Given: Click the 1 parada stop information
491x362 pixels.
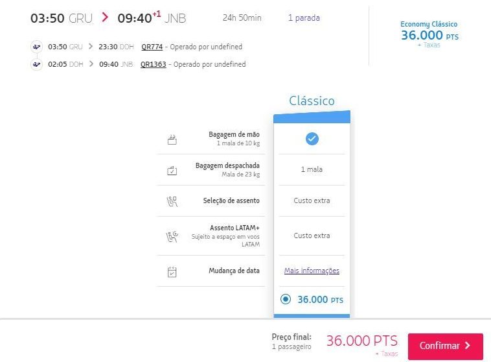Looking at the screenshot, I should pyautogui.click(x=304, y=18).
